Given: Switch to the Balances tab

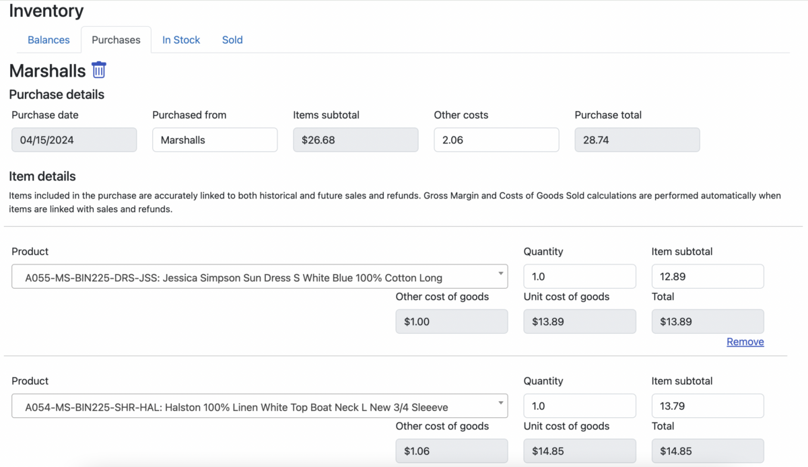Looking at the screenshot, I should (48, 40).
